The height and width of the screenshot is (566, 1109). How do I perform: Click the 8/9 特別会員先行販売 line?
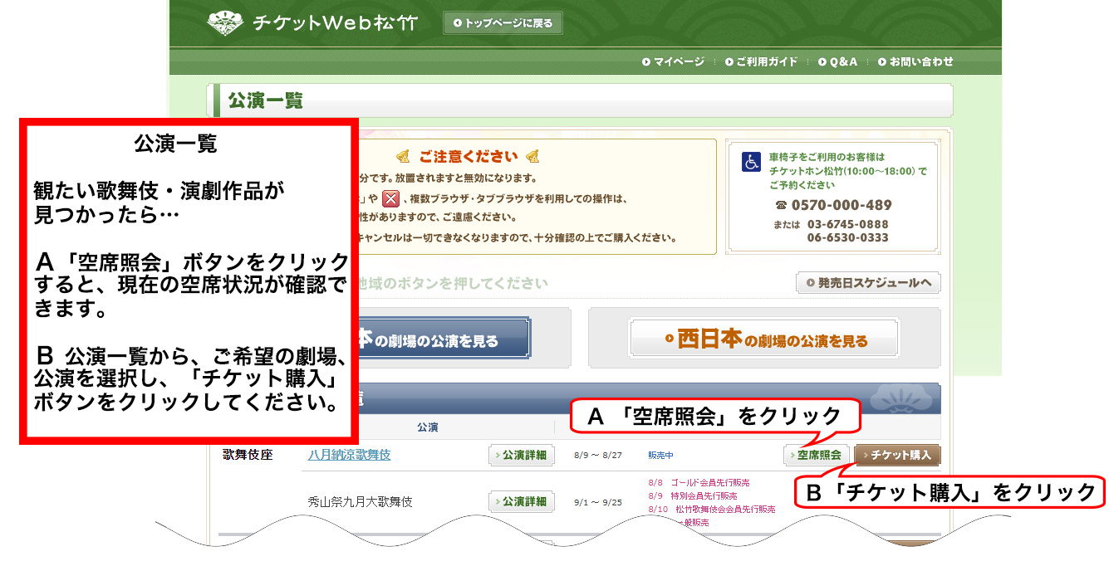(x=693, y=495)
